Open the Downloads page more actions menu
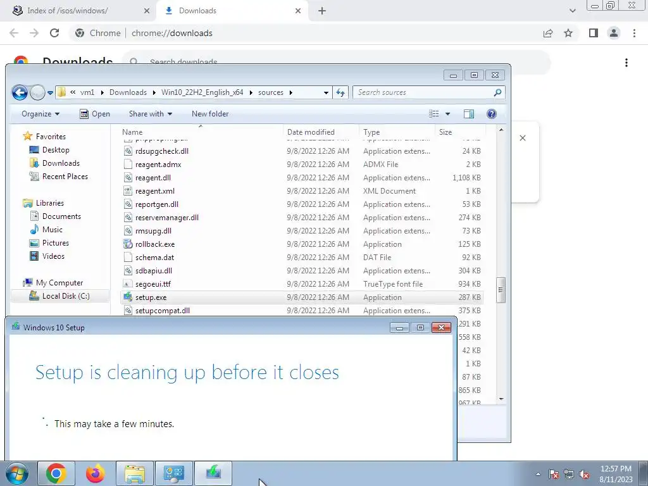The width and height of the screenshot is (648, 486). point(626,63)
